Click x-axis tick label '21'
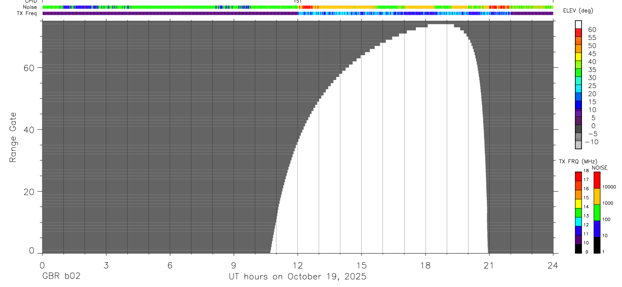Viewport: 622px width, 287px height. point(489,265)
